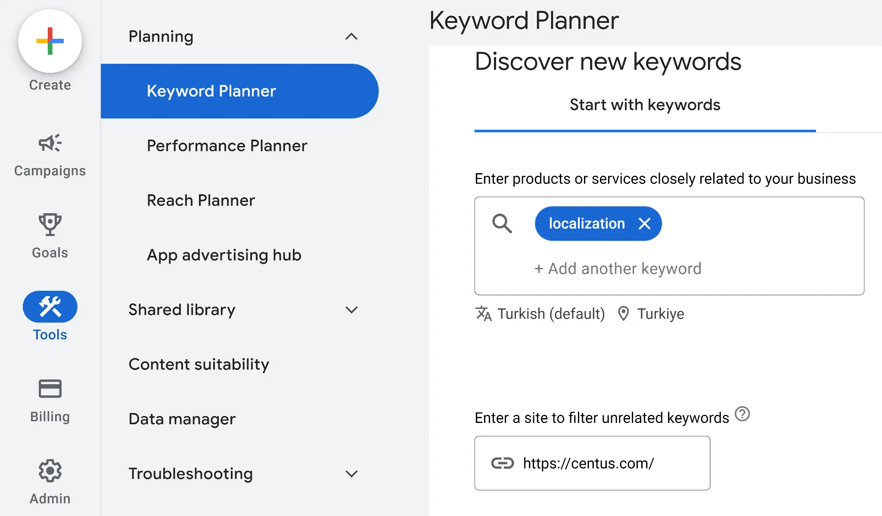
Task: Open Performance Planner from the menu
Action: [x=227, y=146]
